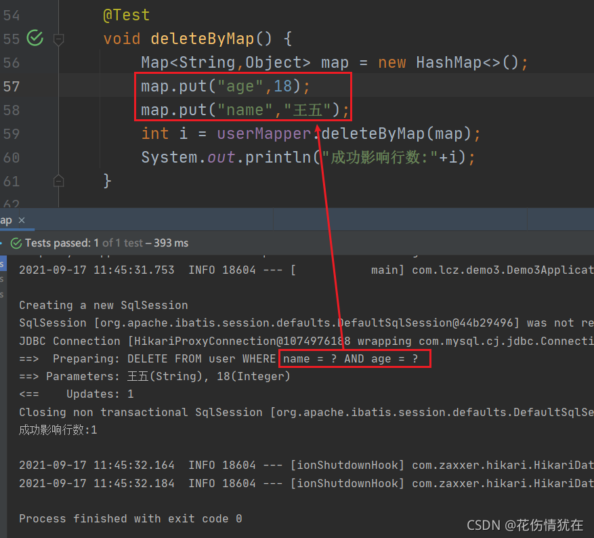Viewport: 594px width, 538px height.
Task: Click the green tests passed check icon
Action: (x=16, y=243)
